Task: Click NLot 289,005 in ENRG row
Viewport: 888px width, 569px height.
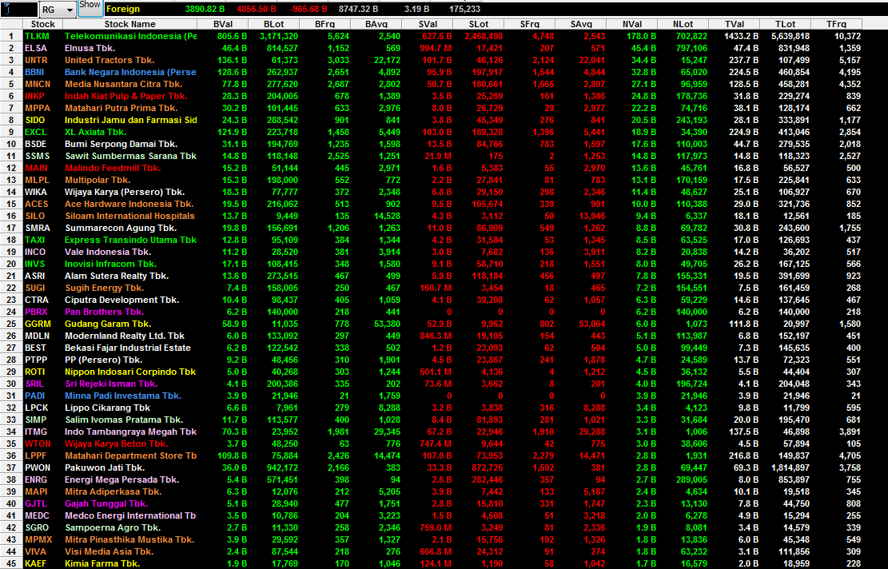Action: coord(691,479)
